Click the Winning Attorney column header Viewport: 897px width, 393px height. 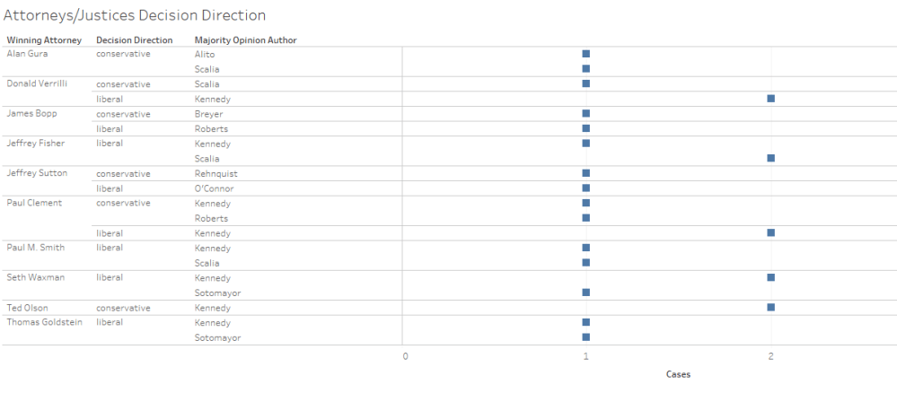[x=44, y=40]
